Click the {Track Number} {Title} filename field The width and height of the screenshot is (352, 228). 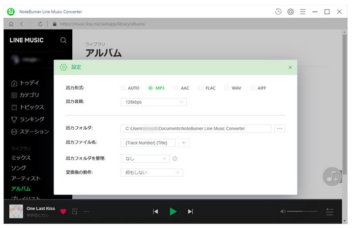click(x=148, y=142)
